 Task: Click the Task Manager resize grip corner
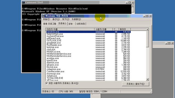coord(151,92)
